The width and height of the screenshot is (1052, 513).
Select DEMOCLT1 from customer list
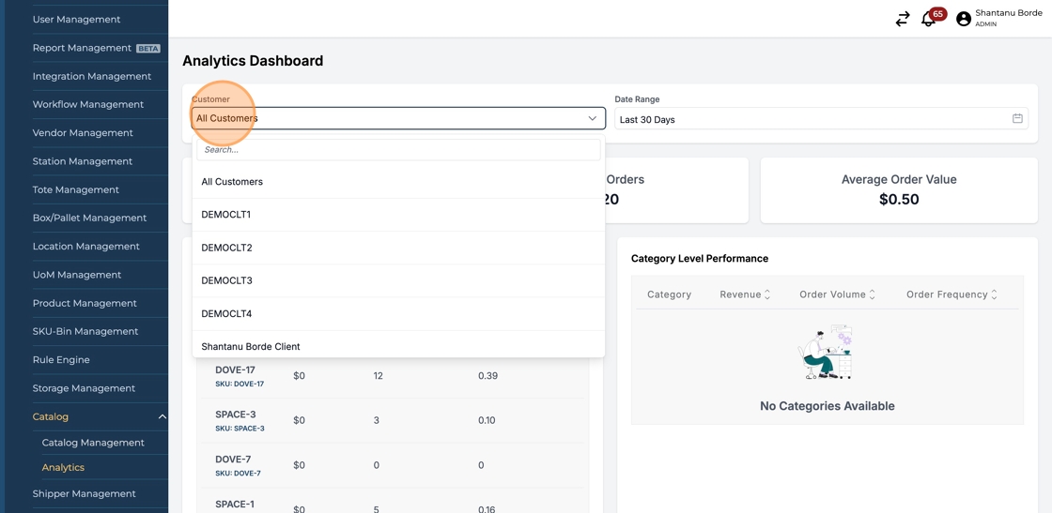tap(226, 215)
